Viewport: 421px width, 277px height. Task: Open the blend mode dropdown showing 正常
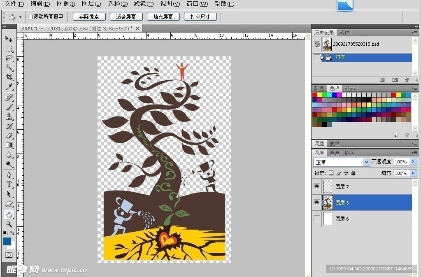pyautogui.click(x=342, y=162)
